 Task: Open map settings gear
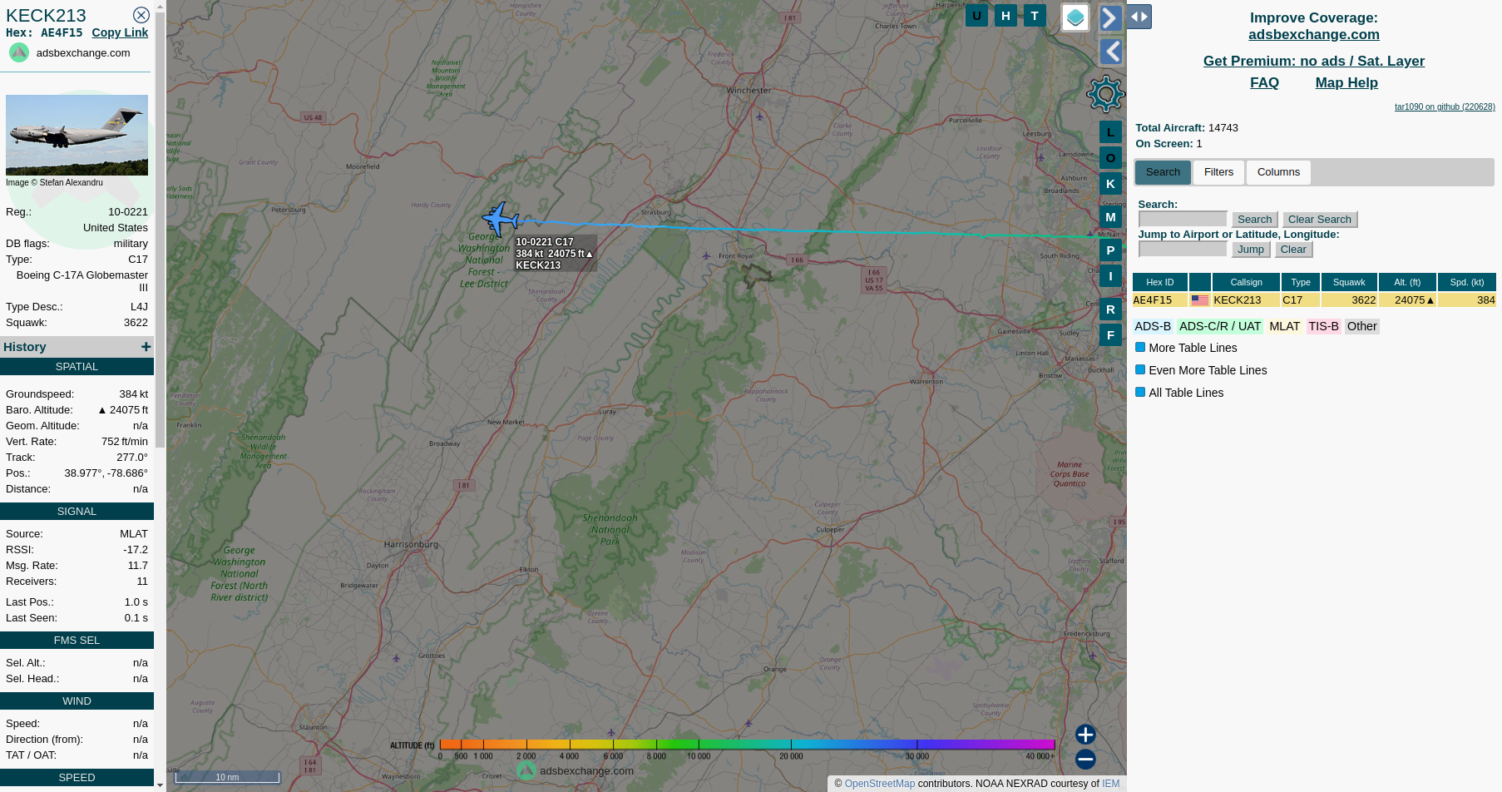pyautogui.click(x=1106, y=94)
